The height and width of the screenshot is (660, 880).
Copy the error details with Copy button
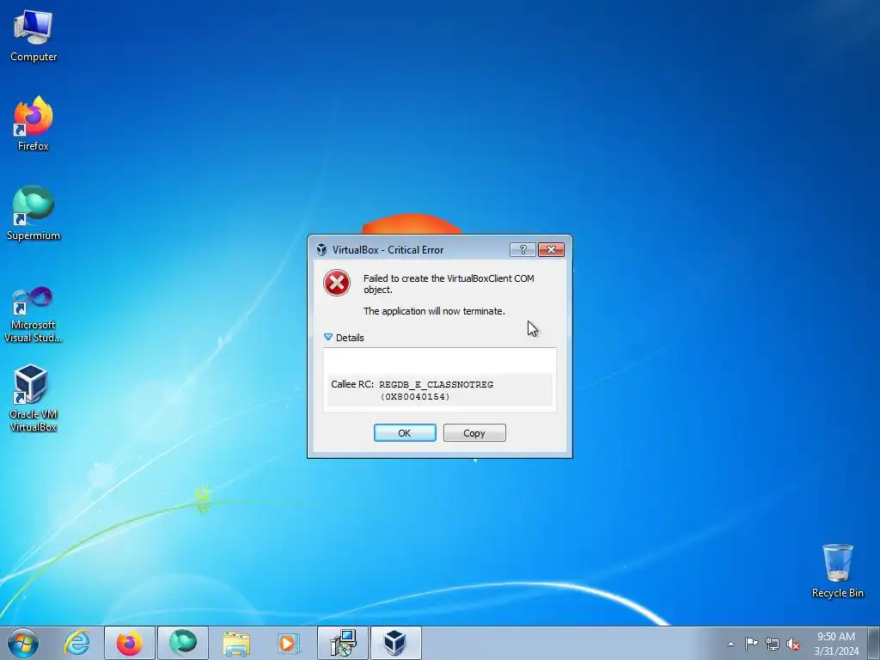(474, 433)
